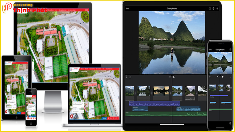This screenshot has width=235, height=132.
Task: Click Chasing Horizons title on iPad
Action: tap(172, 9)
